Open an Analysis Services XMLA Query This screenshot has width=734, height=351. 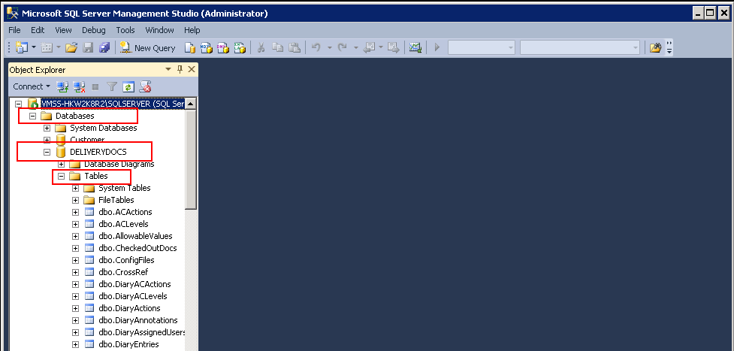[x=240, y=47]
